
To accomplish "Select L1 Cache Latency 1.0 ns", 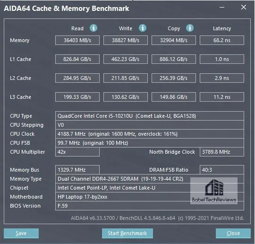I will [x=222, y=59].
